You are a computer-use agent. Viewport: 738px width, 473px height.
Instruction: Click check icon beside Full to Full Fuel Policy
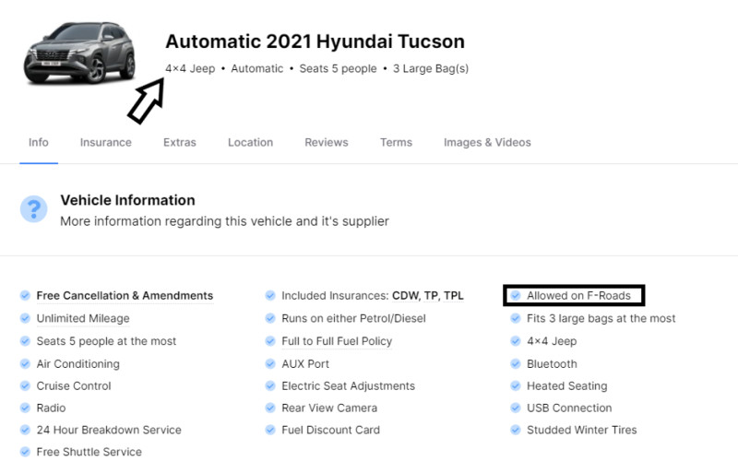click(x=270, y=341)
